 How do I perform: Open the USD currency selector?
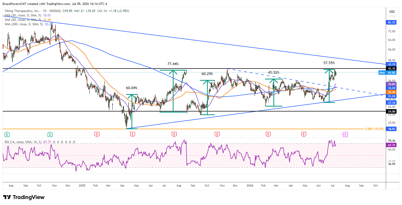392,11
